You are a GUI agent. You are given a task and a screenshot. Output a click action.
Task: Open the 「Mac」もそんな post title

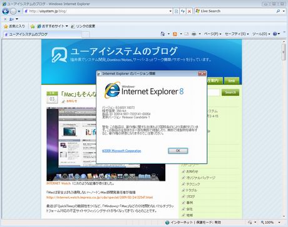pyautogui.click(x=79, y=94)
